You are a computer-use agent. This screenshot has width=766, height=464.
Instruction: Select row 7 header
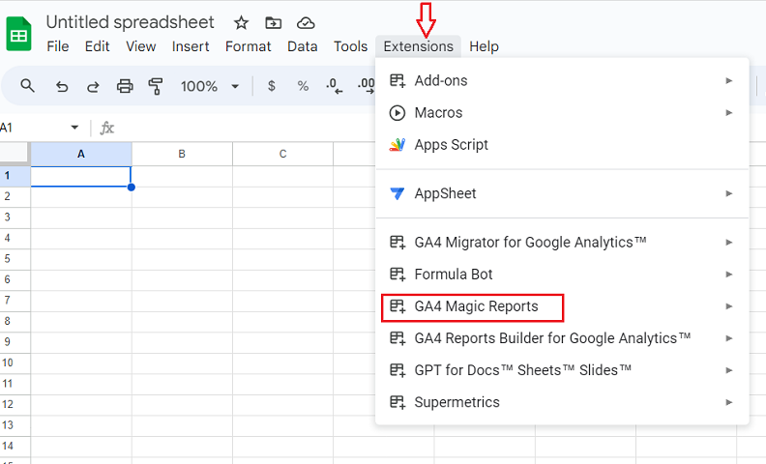coord(15,301)
